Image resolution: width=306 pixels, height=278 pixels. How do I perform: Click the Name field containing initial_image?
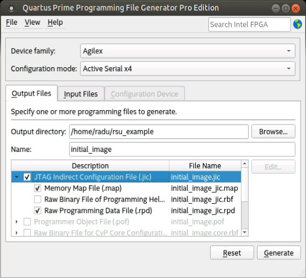(182, 149)
